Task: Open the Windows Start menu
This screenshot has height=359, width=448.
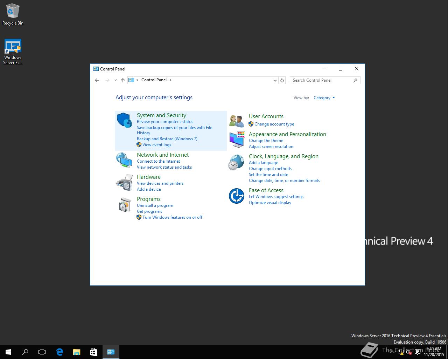Action: click(x=8, y=352)
